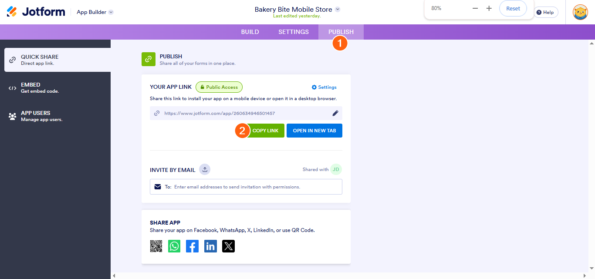
Task: Click the Jotform logo
Action: click(x=36, y=12)
